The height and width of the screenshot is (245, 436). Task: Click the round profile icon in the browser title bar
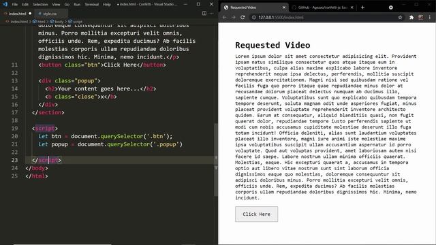point(390,7)
